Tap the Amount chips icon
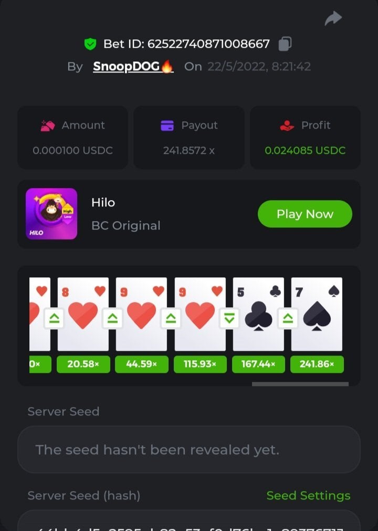378x531 pixels. pyautogui.click(x=48, y=126)
